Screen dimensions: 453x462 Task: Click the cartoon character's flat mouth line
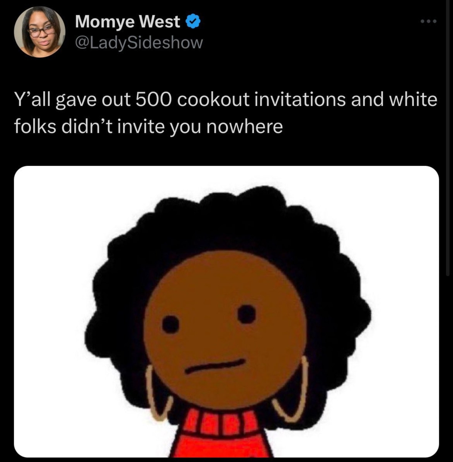click(x=215, y=366)
